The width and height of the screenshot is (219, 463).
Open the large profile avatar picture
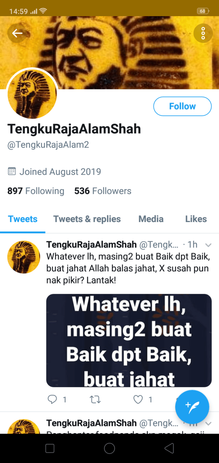pos(32,94)
